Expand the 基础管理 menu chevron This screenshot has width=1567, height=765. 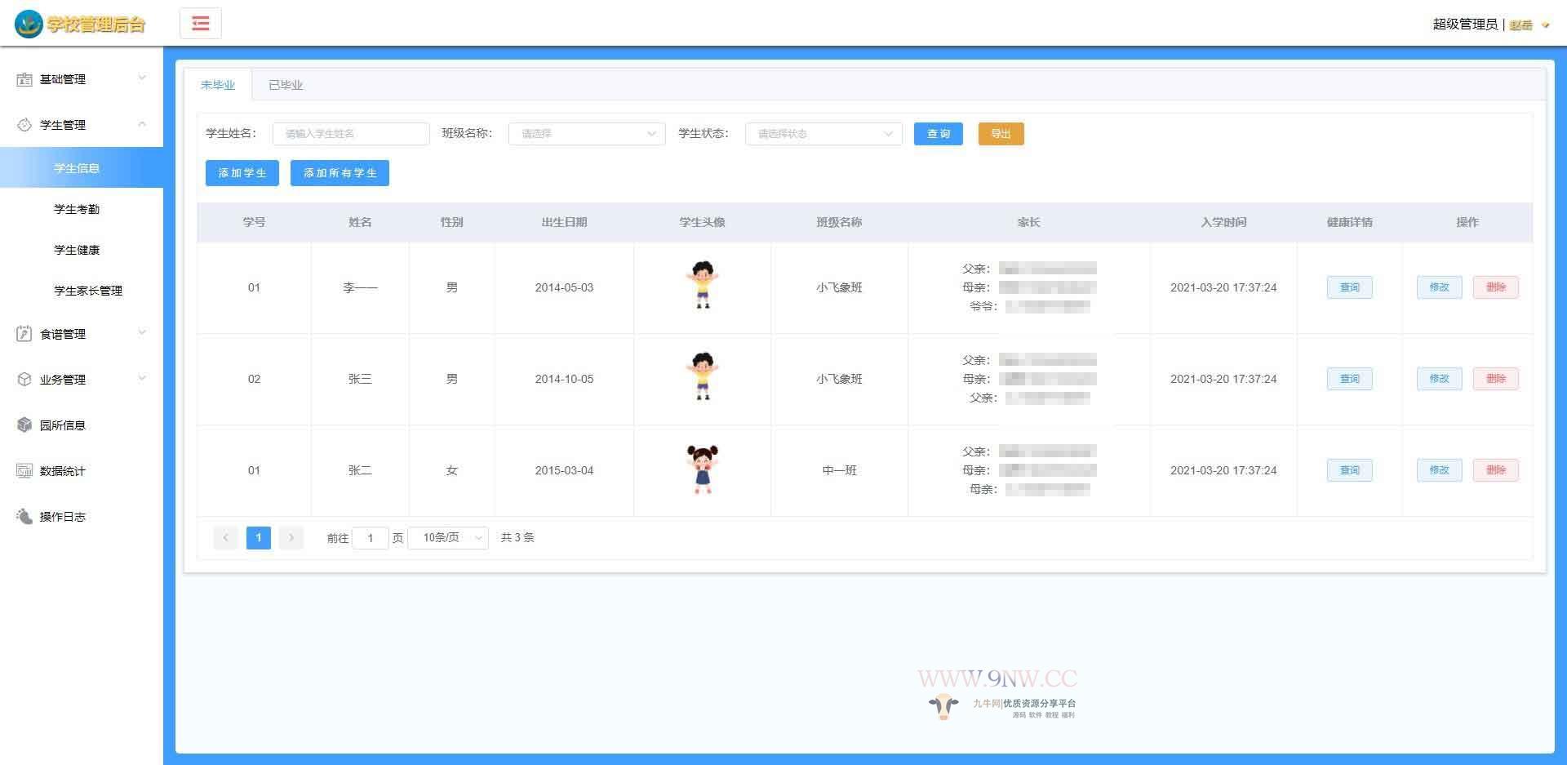point(142,78)
